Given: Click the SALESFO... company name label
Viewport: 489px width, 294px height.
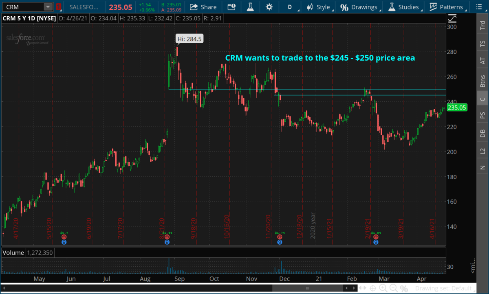Looking at the screenshot, I should tap(84, 7).
